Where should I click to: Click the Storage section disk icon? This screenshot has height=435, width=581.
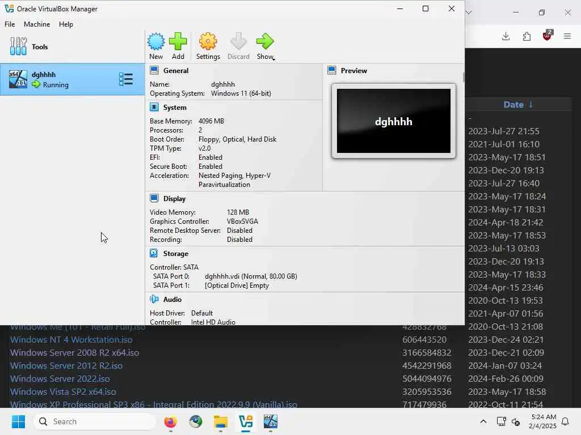pos(154,253)
